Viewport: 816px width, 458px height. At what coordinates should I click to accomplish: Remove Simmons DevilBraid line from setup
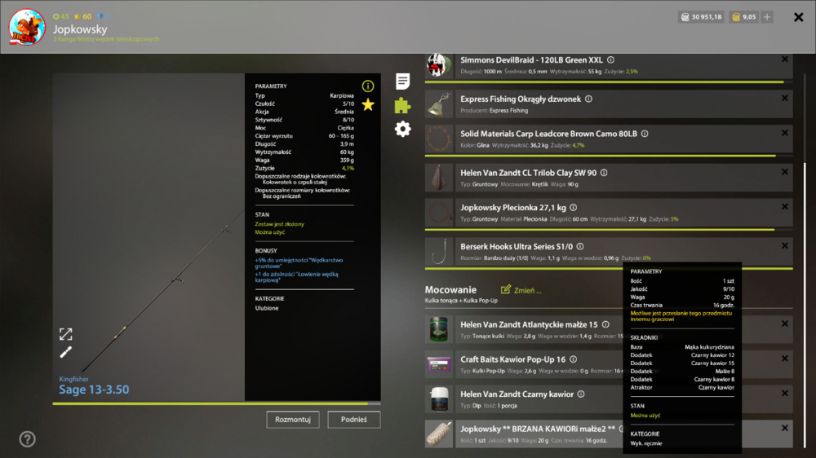(x=784, y=59)
